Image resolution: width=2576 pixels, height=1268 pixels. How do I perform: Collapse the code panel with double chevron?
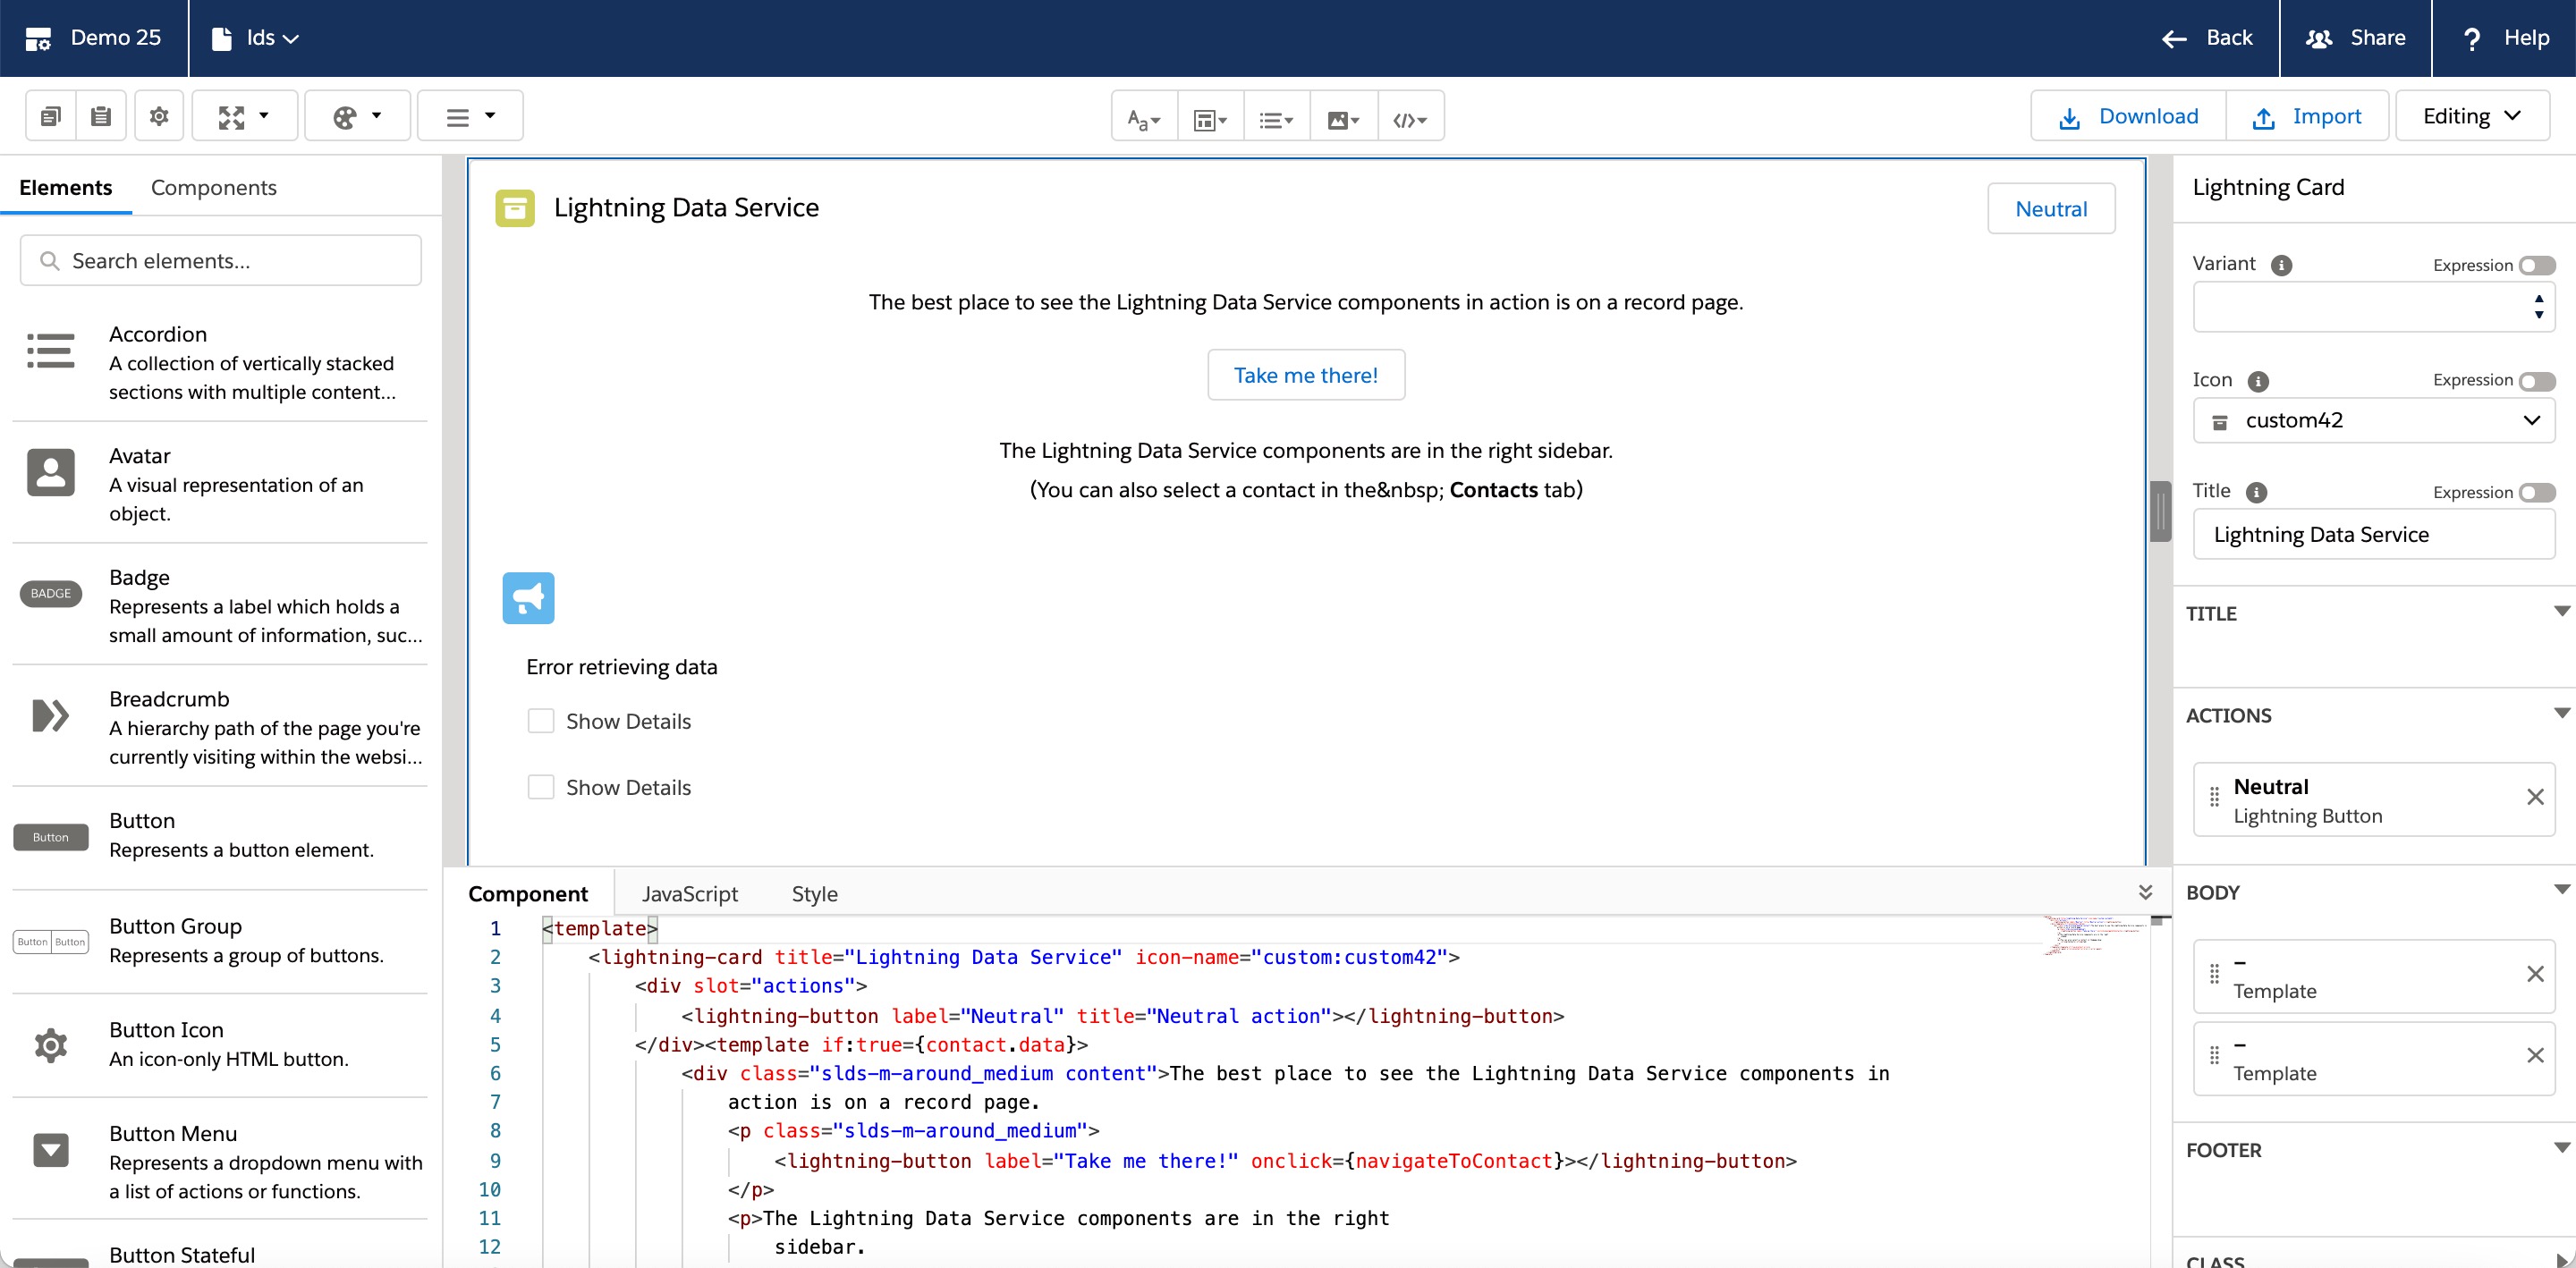coord(2145,892)
